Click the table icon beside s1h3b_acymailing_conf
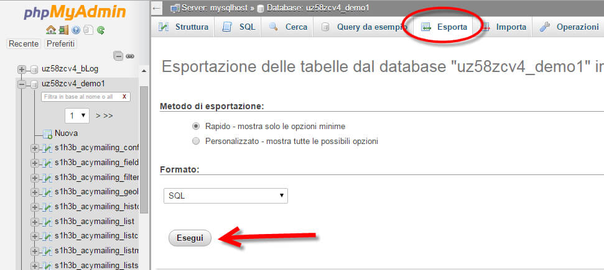The height and width of the screenshot is (270, 604). 47,148
